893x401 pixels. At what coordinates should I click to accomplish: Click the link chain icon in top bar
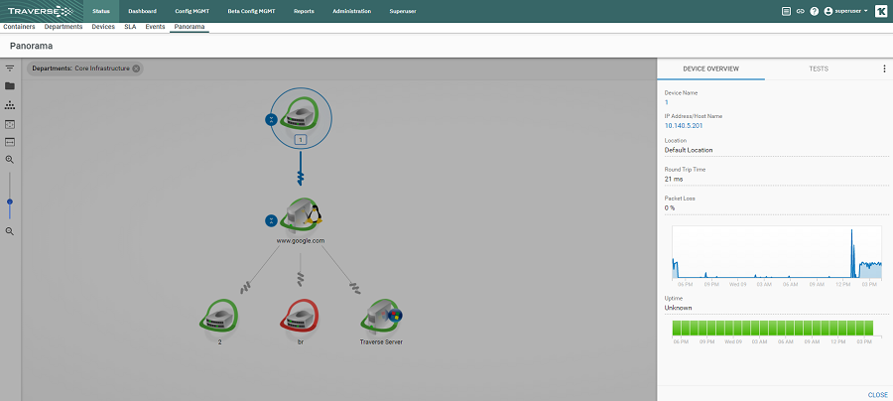pos(800,11)
